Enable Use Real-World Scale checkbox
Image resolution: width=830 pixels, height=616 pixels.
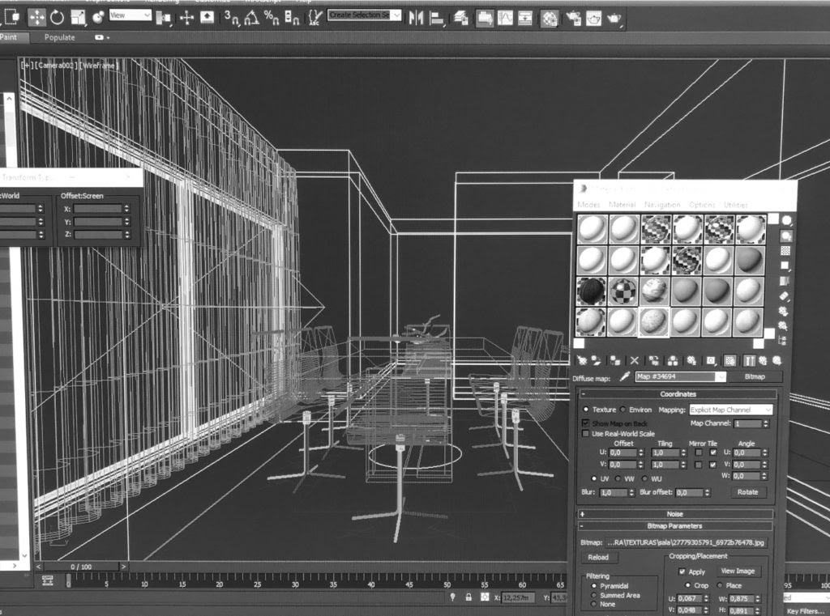pos(586,434)
